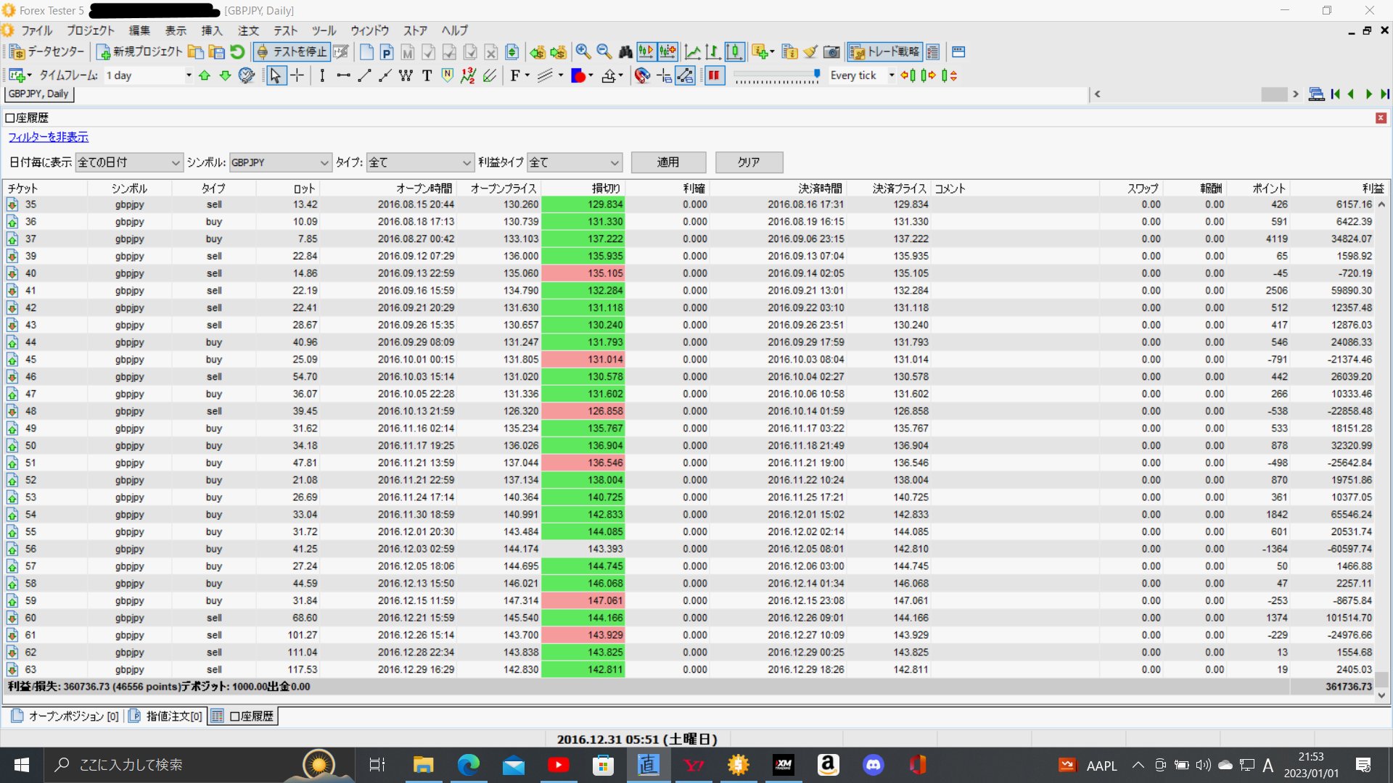This screenshot has width=1393, height=783.
Task: Open the ツール menu
Action: (x=324, y=30)
